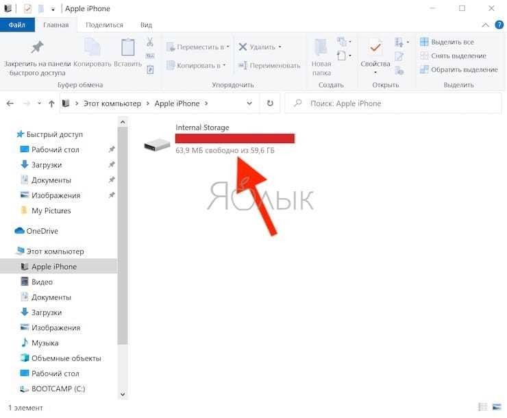Click the search field Поиск: Apple iPhone
The image size is (507, 418).
(x=393, y=103)
